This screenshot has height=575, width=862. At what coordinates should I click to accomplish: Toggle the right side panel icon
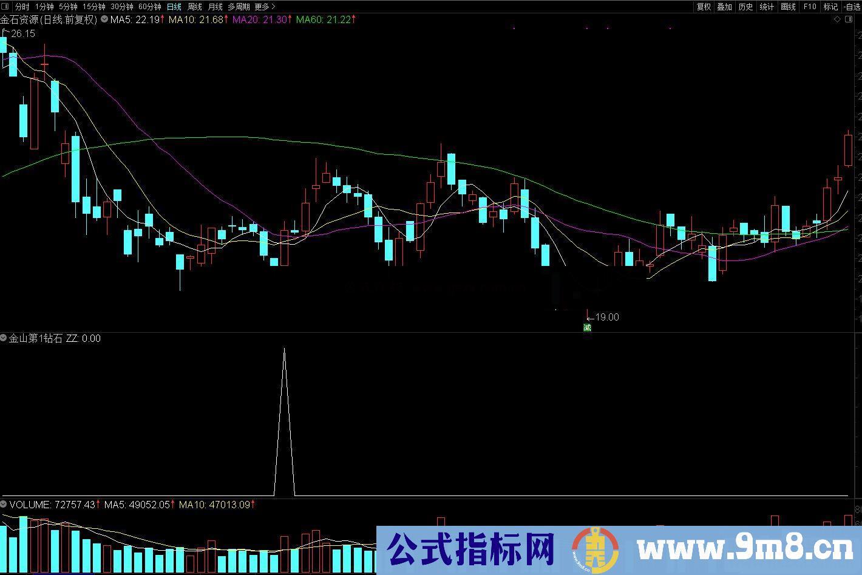[x=849, y=19]
